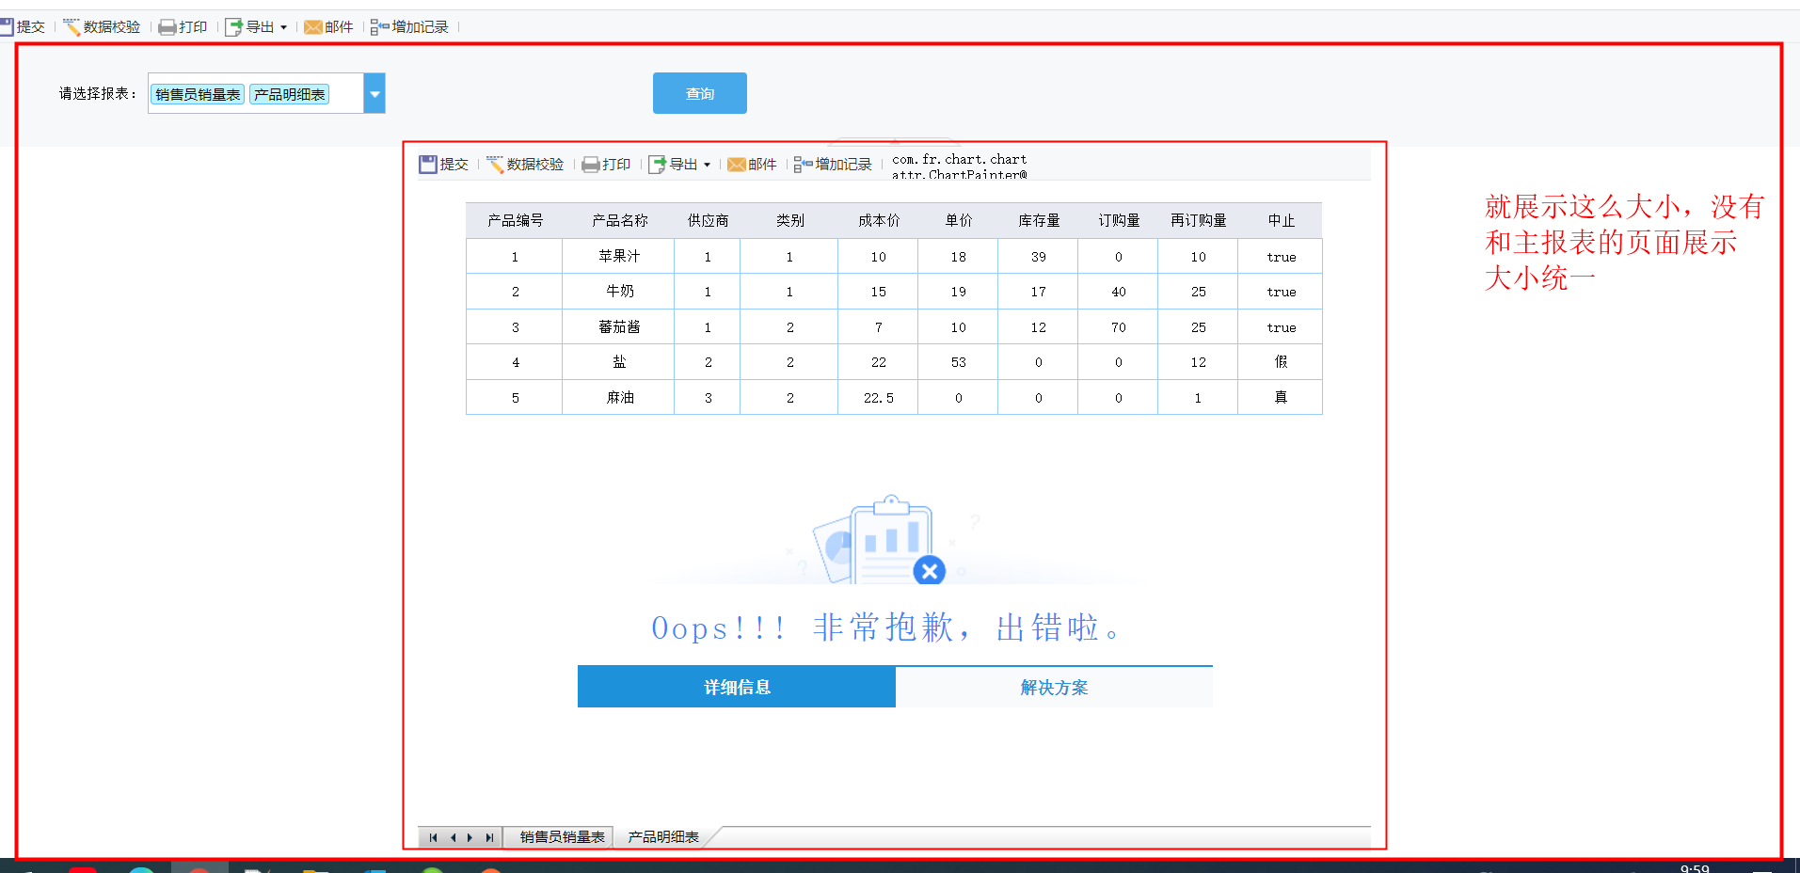Click outer toolbar 增加记录 add record icon

[x=379, y=27]
